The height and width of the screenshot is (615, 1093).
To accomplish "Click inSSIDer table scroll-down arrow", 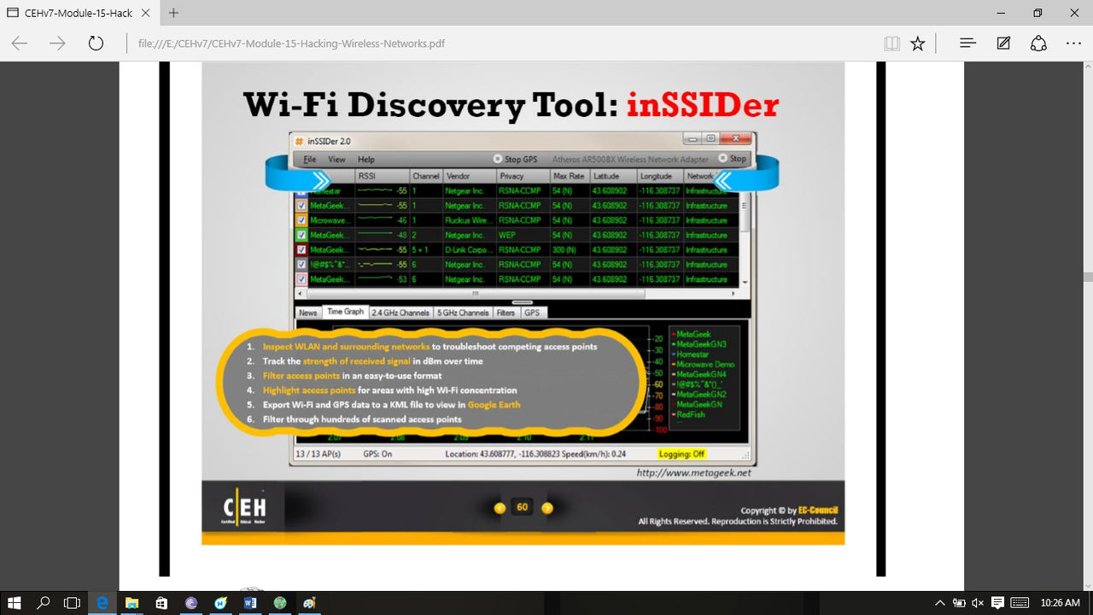I will pyautogui.click(x=745, y=282).
